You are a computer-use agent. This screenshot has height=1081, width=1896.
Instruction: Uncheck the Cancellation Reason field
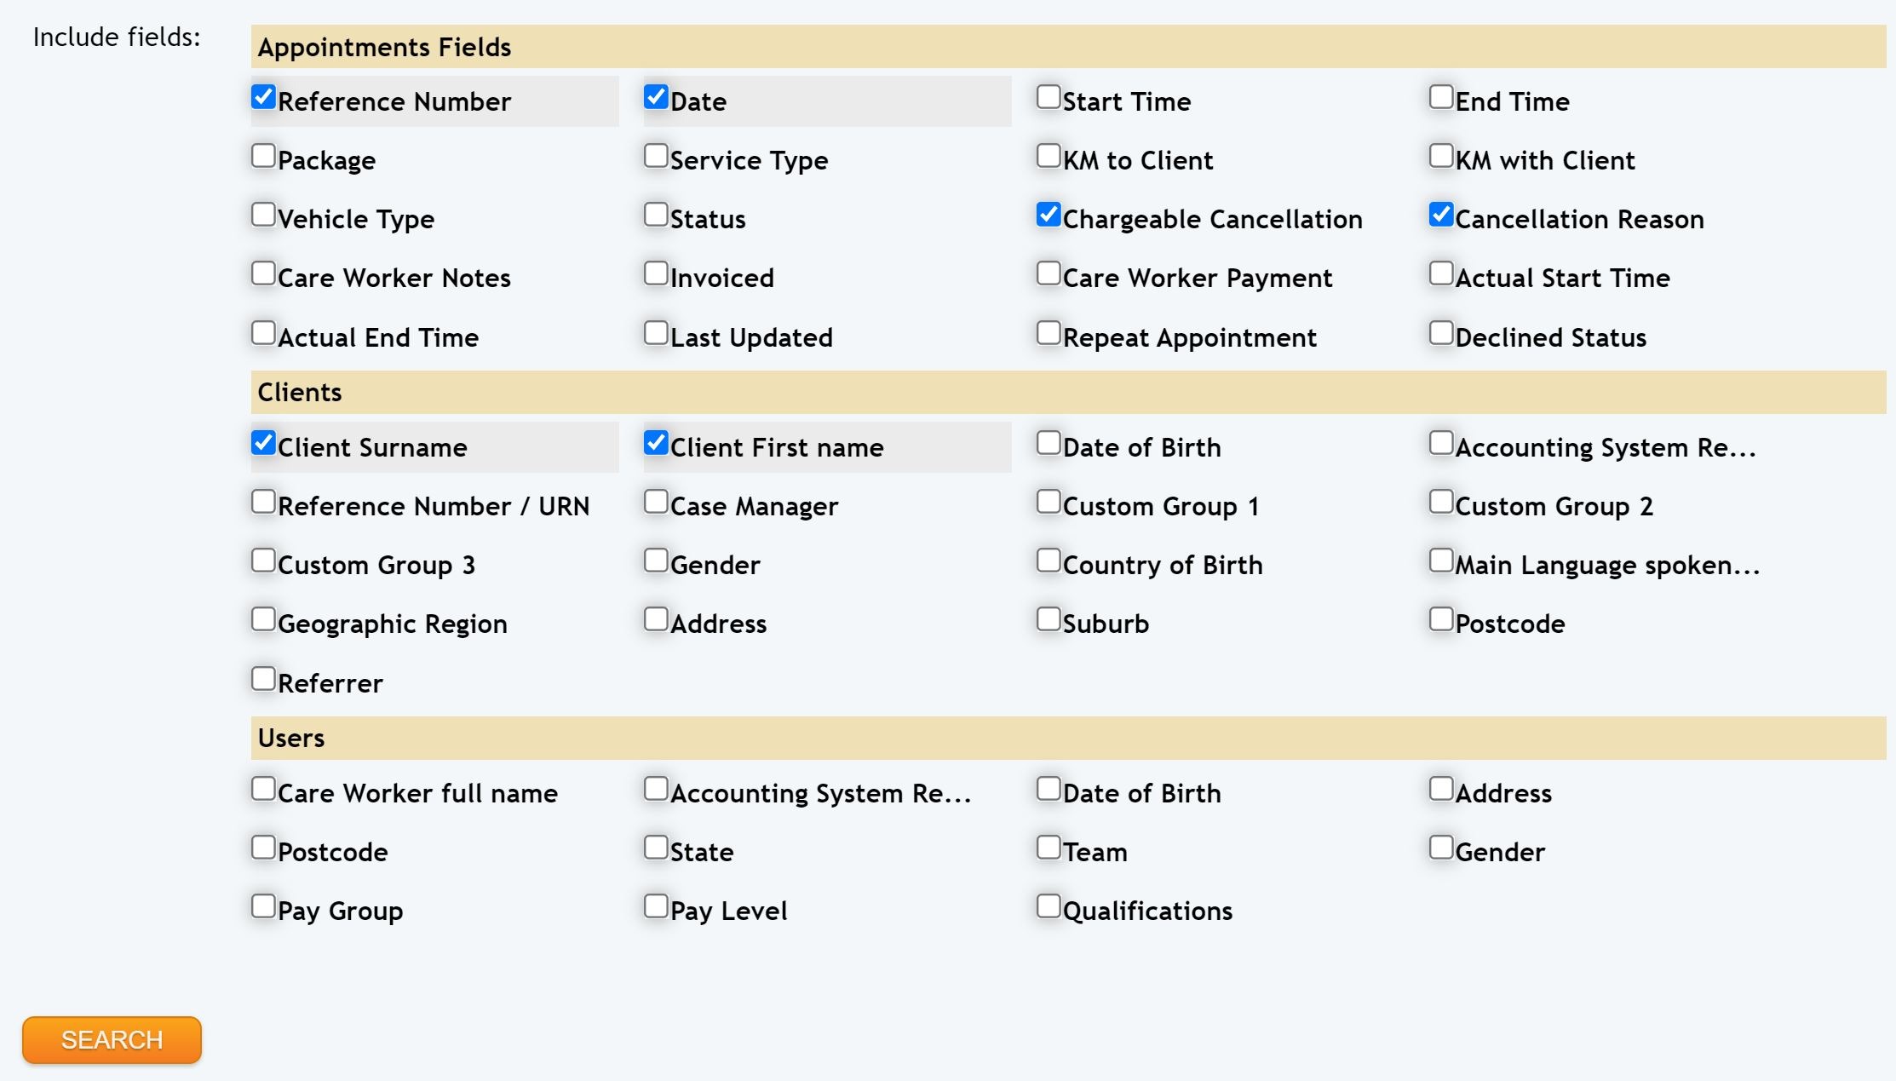point(1441,215)
